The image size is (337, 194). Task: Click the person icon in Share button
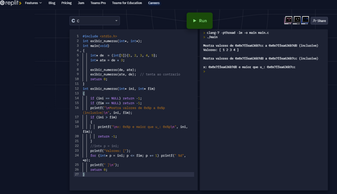[314, 21]
